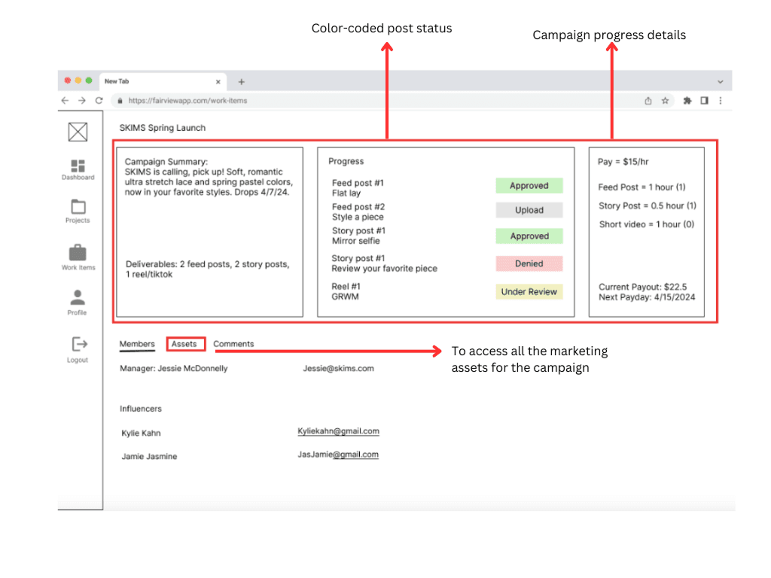Viewport: 771px width, 578px height.
Task: Open a new tab with plus button
Action: [x=242, y=82]
